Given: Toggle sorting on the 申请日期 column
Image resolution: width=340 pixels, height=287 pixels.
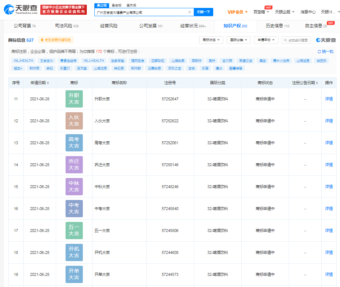Looking at the screenshot, I should [47, 82].
